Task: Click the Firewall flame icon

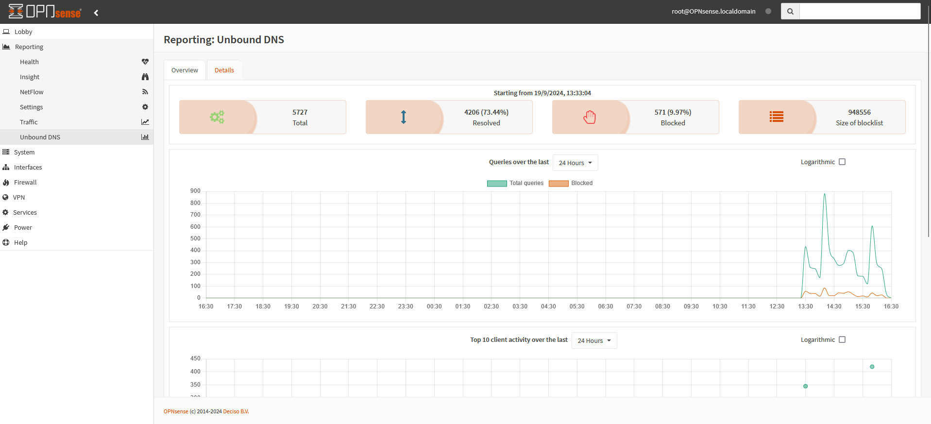Action: 6,182
